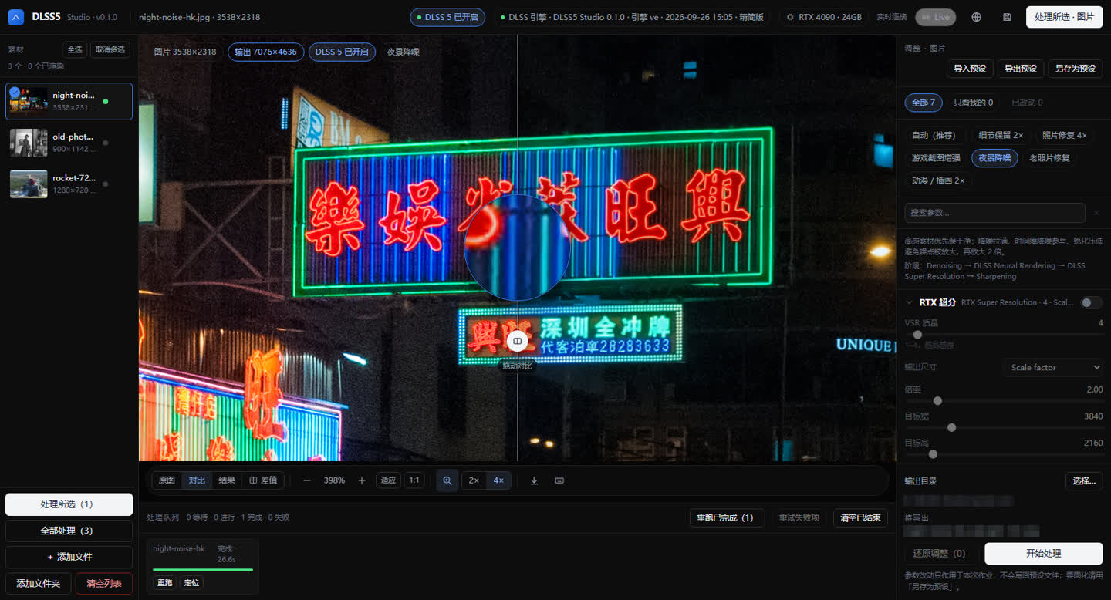Click 重跑 on the night-noise queue card
The image size is (1111, 600).
click(x=165, y=582)
